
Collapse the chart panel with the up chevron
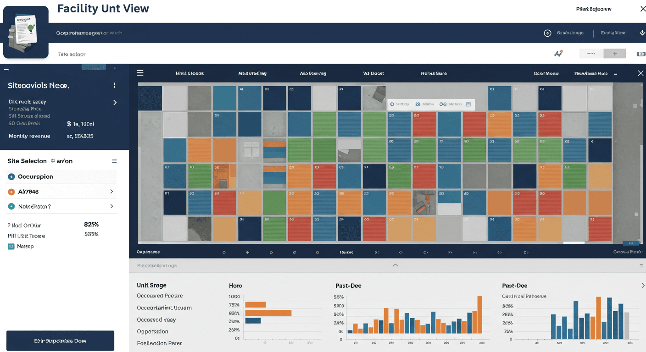pos(395,265)
